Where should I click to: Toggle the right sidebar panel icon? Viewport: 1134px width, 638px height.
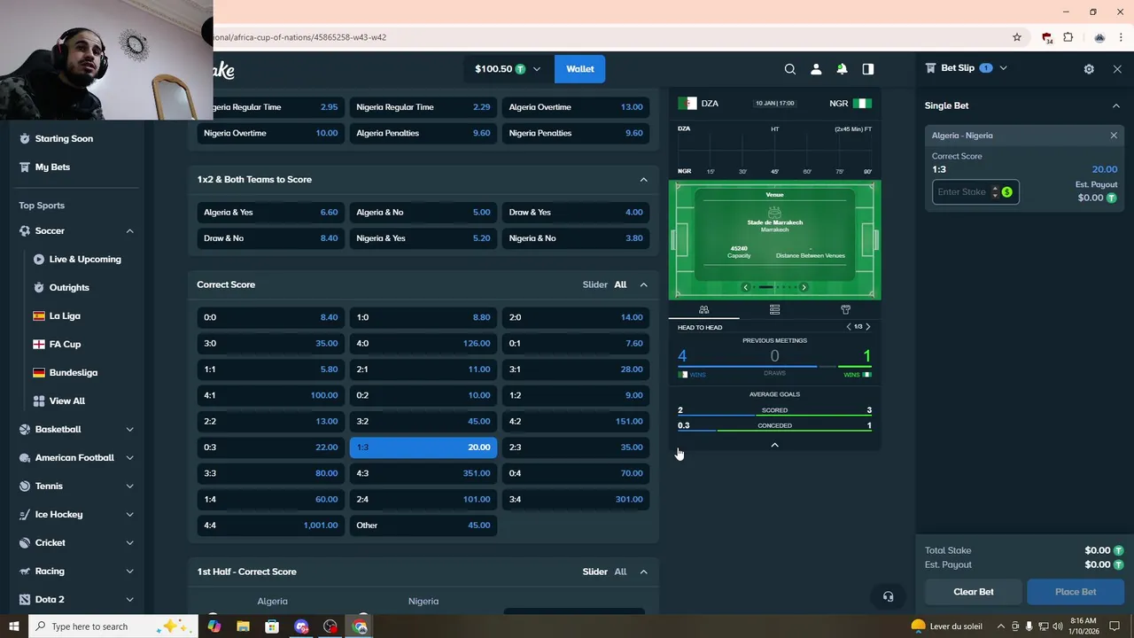pyautogui.click(x=868, y=69)
